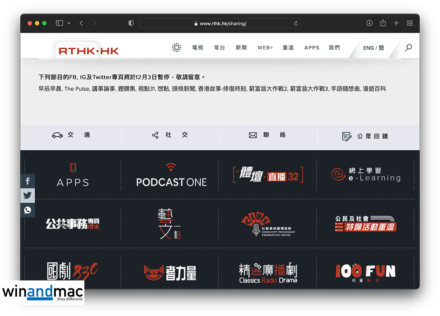
Task: Expand the sidebar dropdown chevron
Action: pyautogui.click(x=69, y=23)
